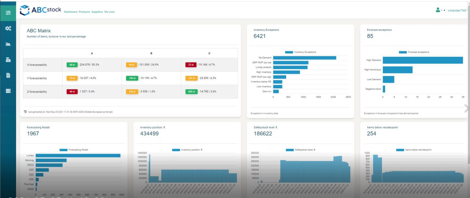This screenshot has height=198, width=470.
Task: Open the Suppliers menu item
Action: point(97,12)
